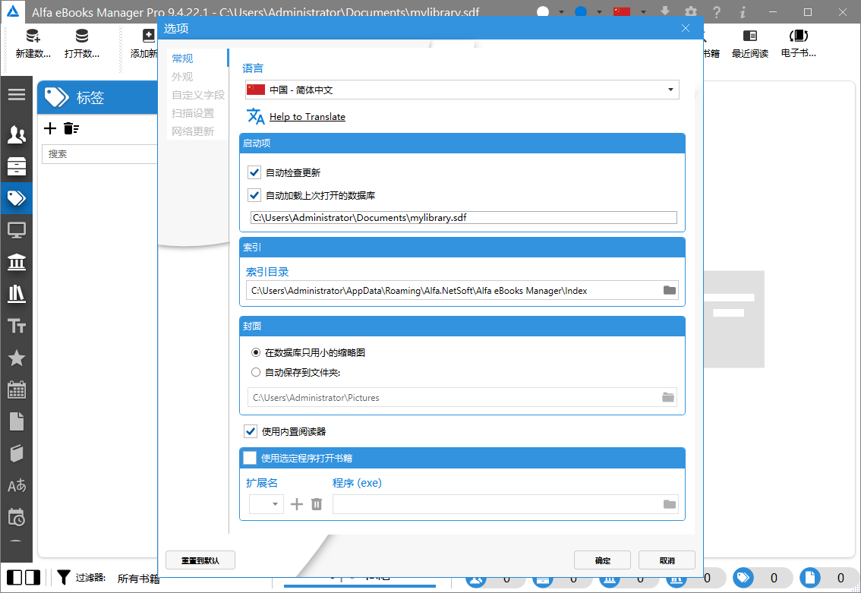The height and width of the screenshot is (593, 861).
Task: Click the 打开数... open database toolbar icon
Action: (x=82, y=44)
